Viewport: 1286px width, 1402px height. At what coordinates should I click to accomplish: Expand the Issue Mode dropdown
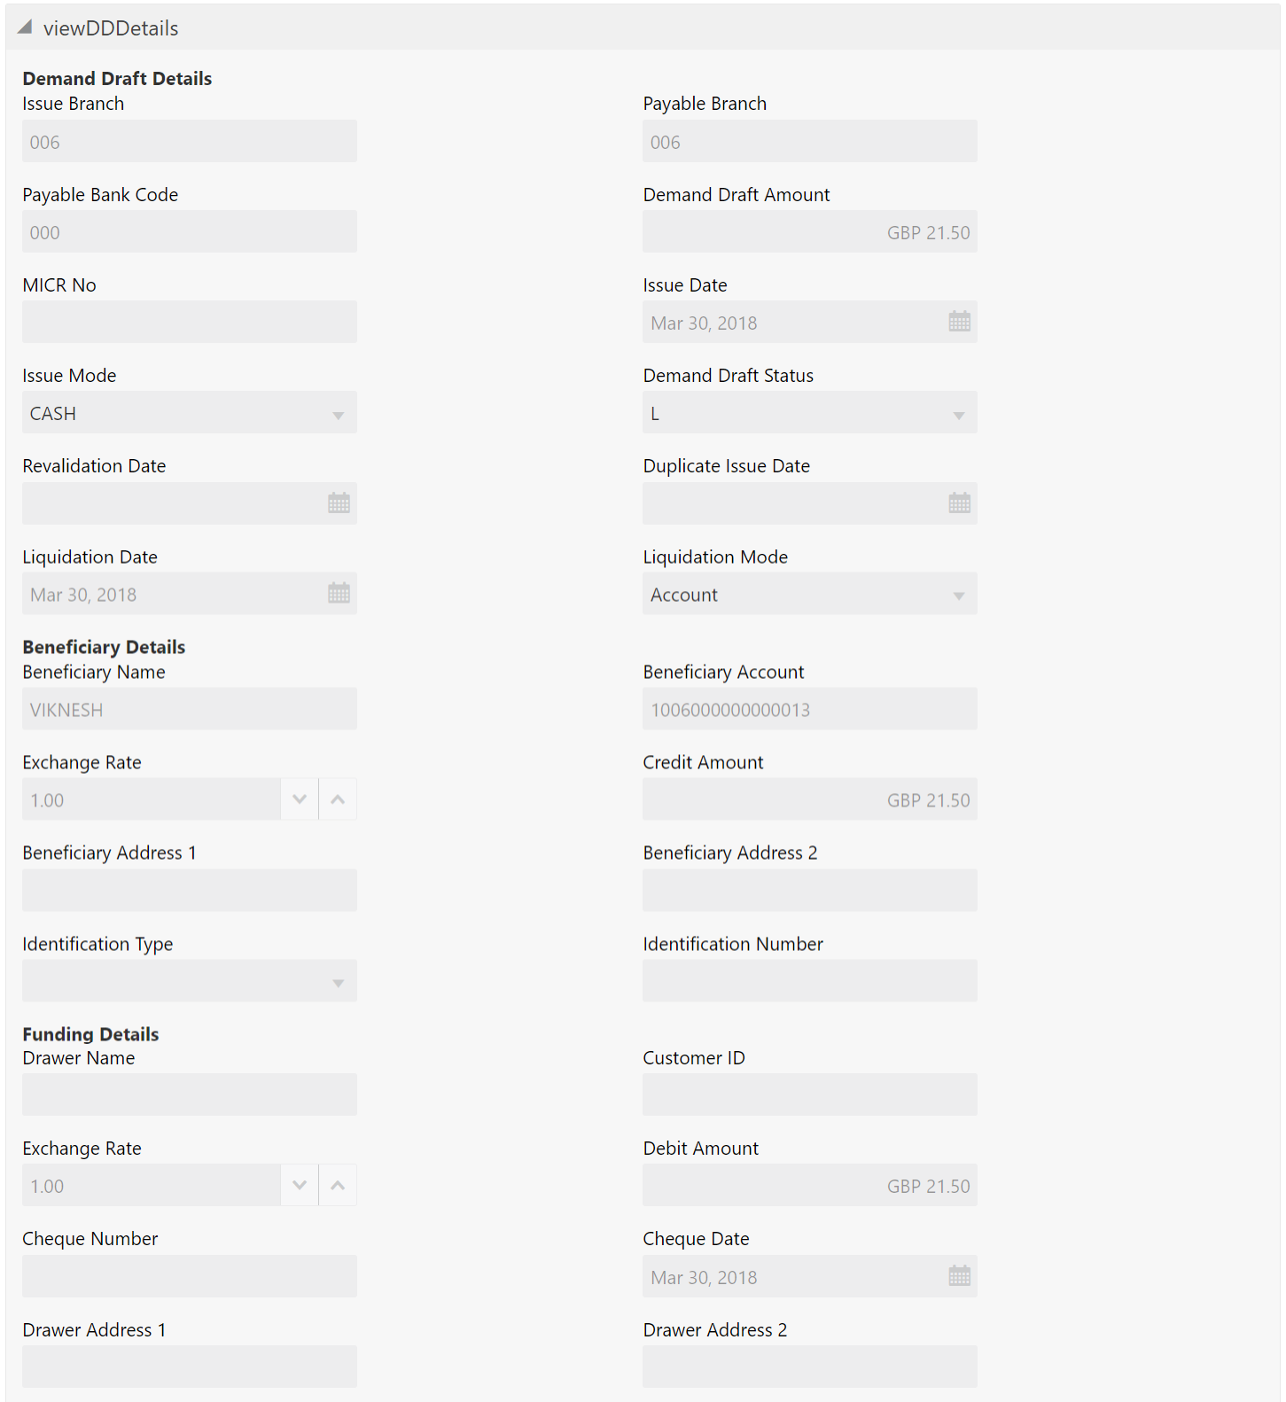(190, 413)
